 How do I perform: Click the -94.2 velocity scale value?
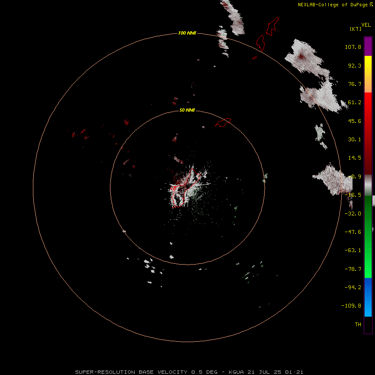[x=353, y=287]
